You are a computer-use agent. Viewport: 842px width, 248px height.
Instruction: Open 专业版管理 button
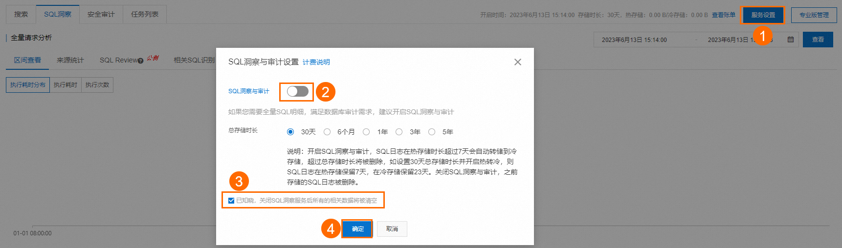[814, 15]
